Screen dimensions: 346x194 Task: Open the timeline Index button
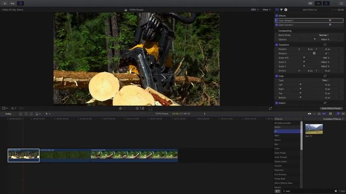click(9, 114)
